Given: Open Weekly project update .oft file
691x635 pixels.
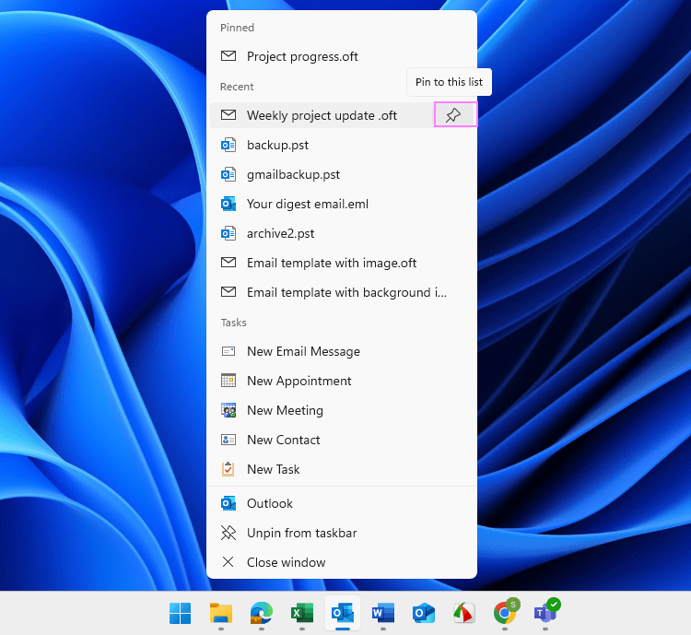Looking at the screenshot, I should [x=322, y=115].
